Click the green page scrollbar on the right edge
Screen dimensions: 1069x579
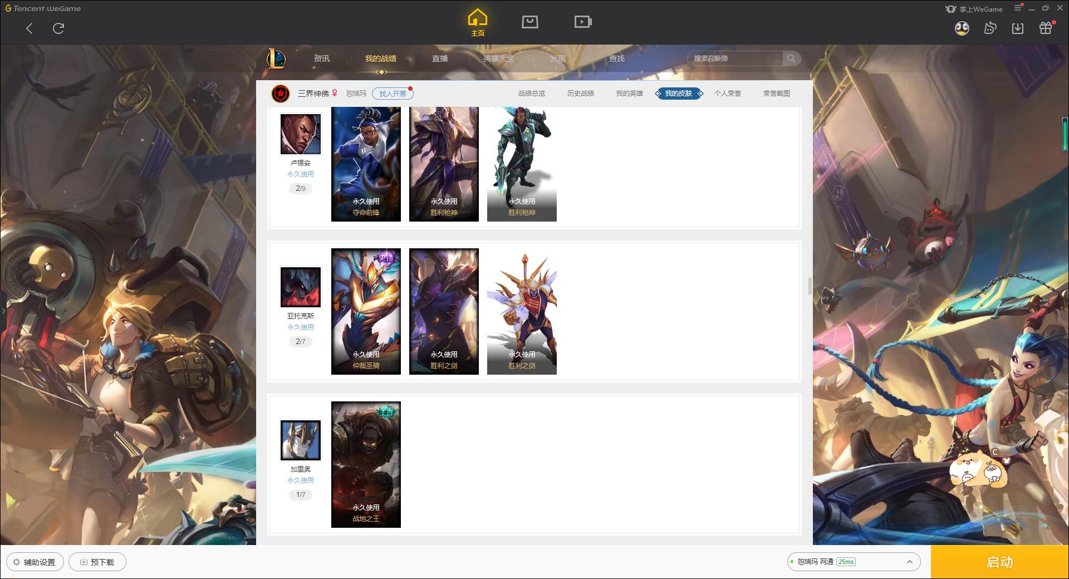click(1065, 134)
